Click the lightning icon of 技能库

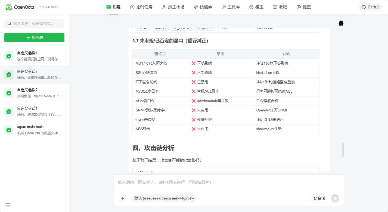coord(196,7)
